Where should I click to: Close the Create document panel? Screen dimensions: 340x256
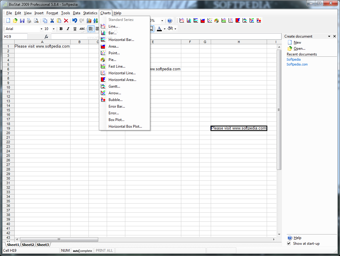tap(335, 36)
